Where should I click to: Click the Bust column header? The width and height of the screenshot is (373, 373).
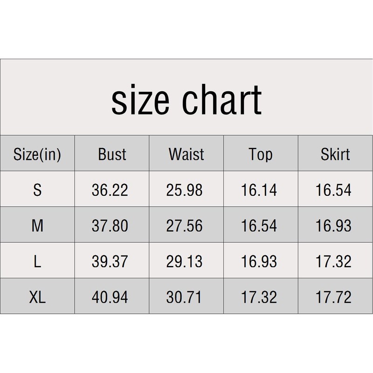tap(112, 154)
